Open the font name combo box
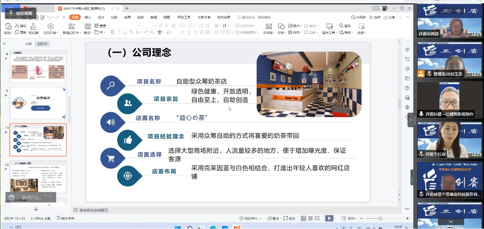Viewport: 484px width, 229px height. coord(125,26)
